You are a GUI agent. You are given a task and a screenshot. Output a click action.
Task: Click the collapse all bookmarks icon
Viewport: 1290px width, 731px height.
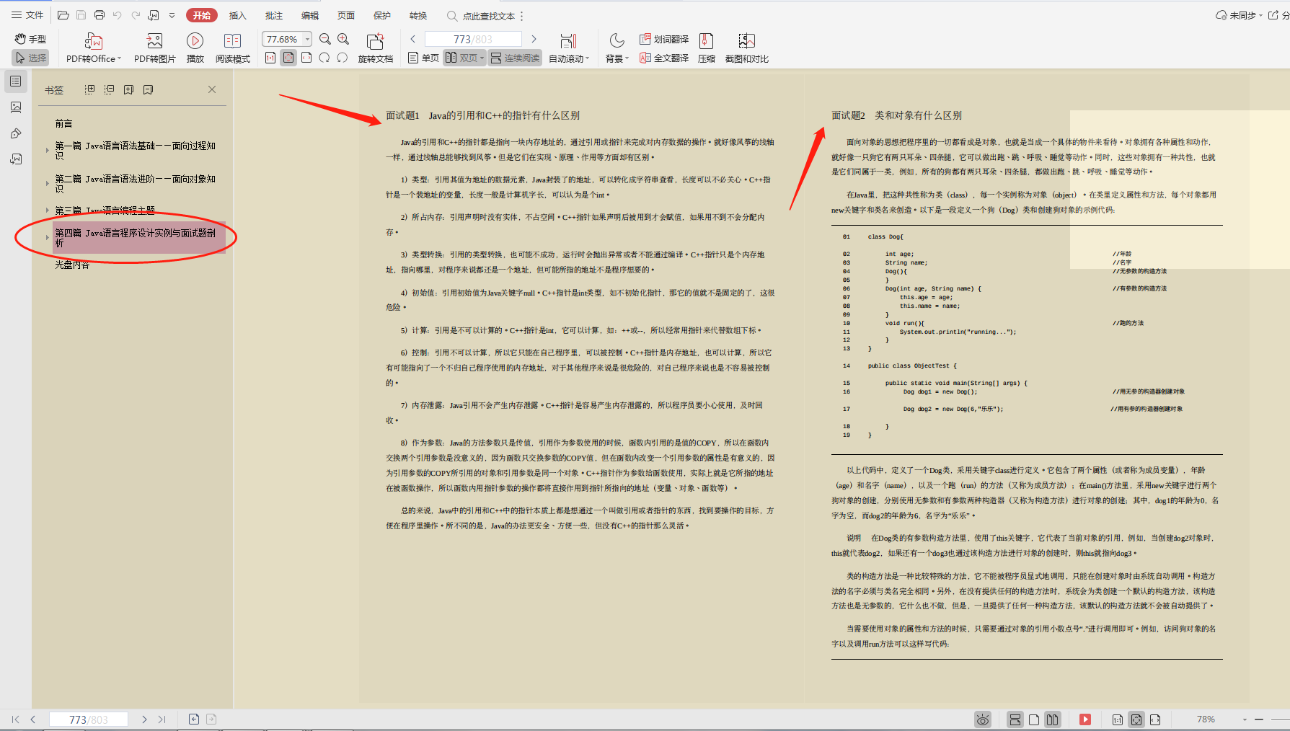coord(110,89)
